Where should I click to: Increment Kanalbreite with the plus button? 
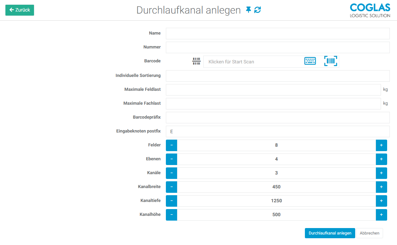pyautogui.click(x=381, y=187)
